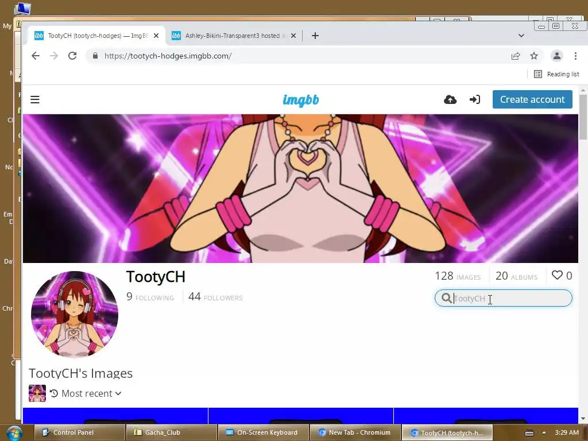This screenshot has width=588, height=441.
Task: Click the browser forward arrow
Action: (54, 56)
